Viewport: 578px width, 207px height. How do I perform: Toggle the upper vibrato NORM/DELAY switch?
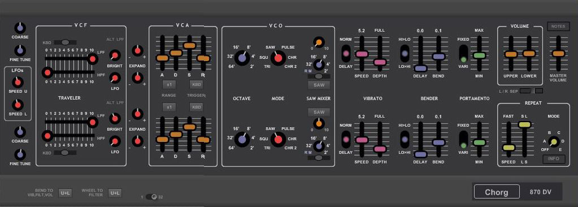click(x=346, y=54)
